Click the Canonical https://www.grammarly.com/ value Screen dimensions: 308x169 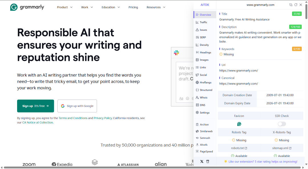[x=239, y=84]
